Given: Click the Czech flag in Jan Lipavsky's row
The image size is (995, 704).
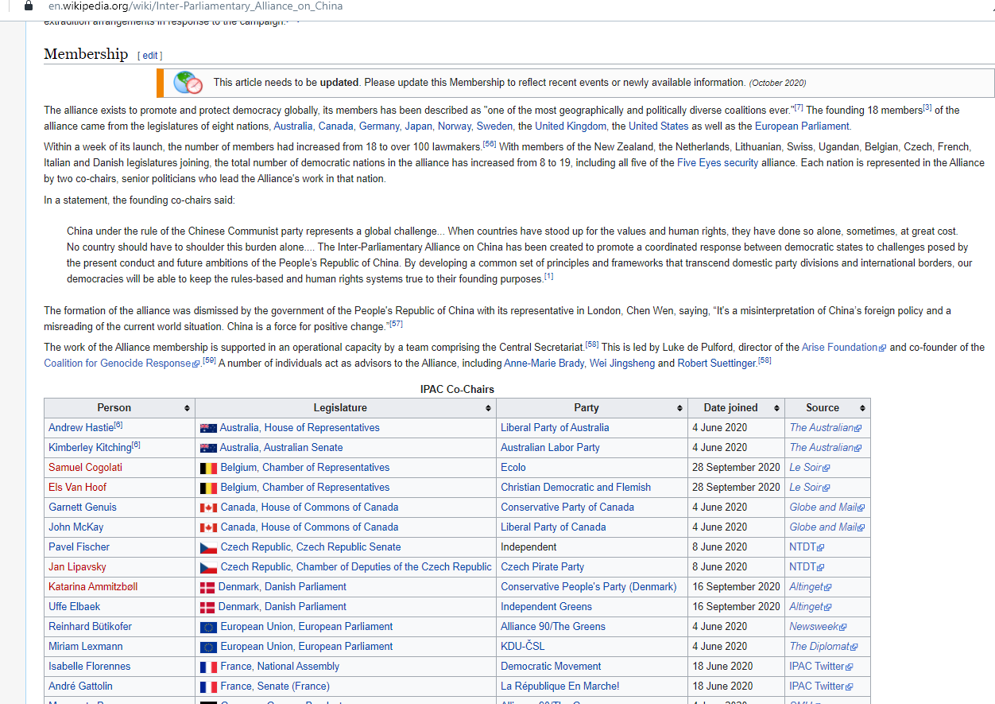Looking at the screenshot, I should coord(208,567).
